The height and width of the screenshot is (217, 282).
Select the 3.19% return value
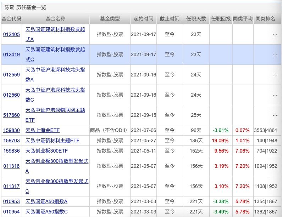click(x=221, y=166)
